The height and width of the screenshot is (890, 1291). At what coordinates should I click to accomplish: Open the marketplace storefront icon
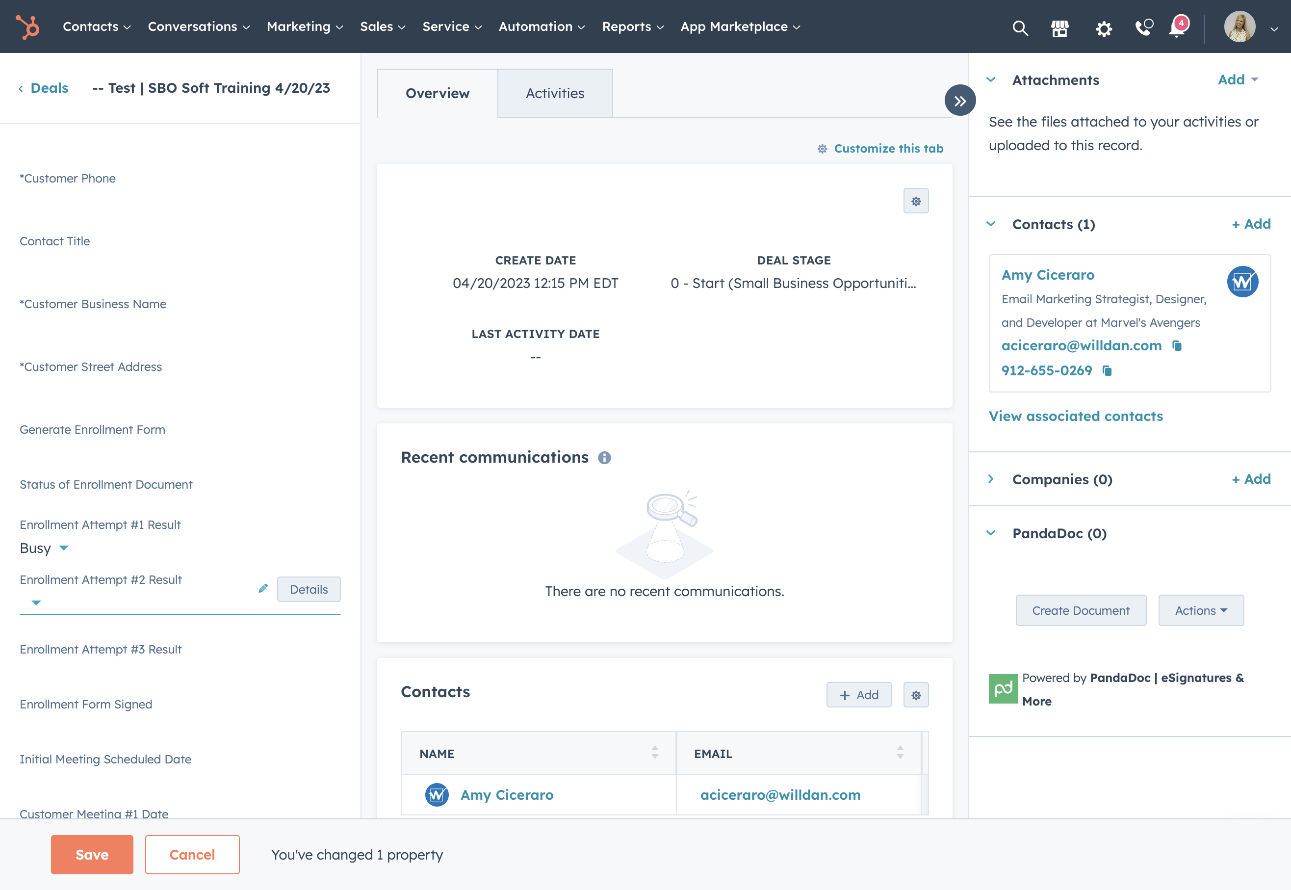[1059, 28]
